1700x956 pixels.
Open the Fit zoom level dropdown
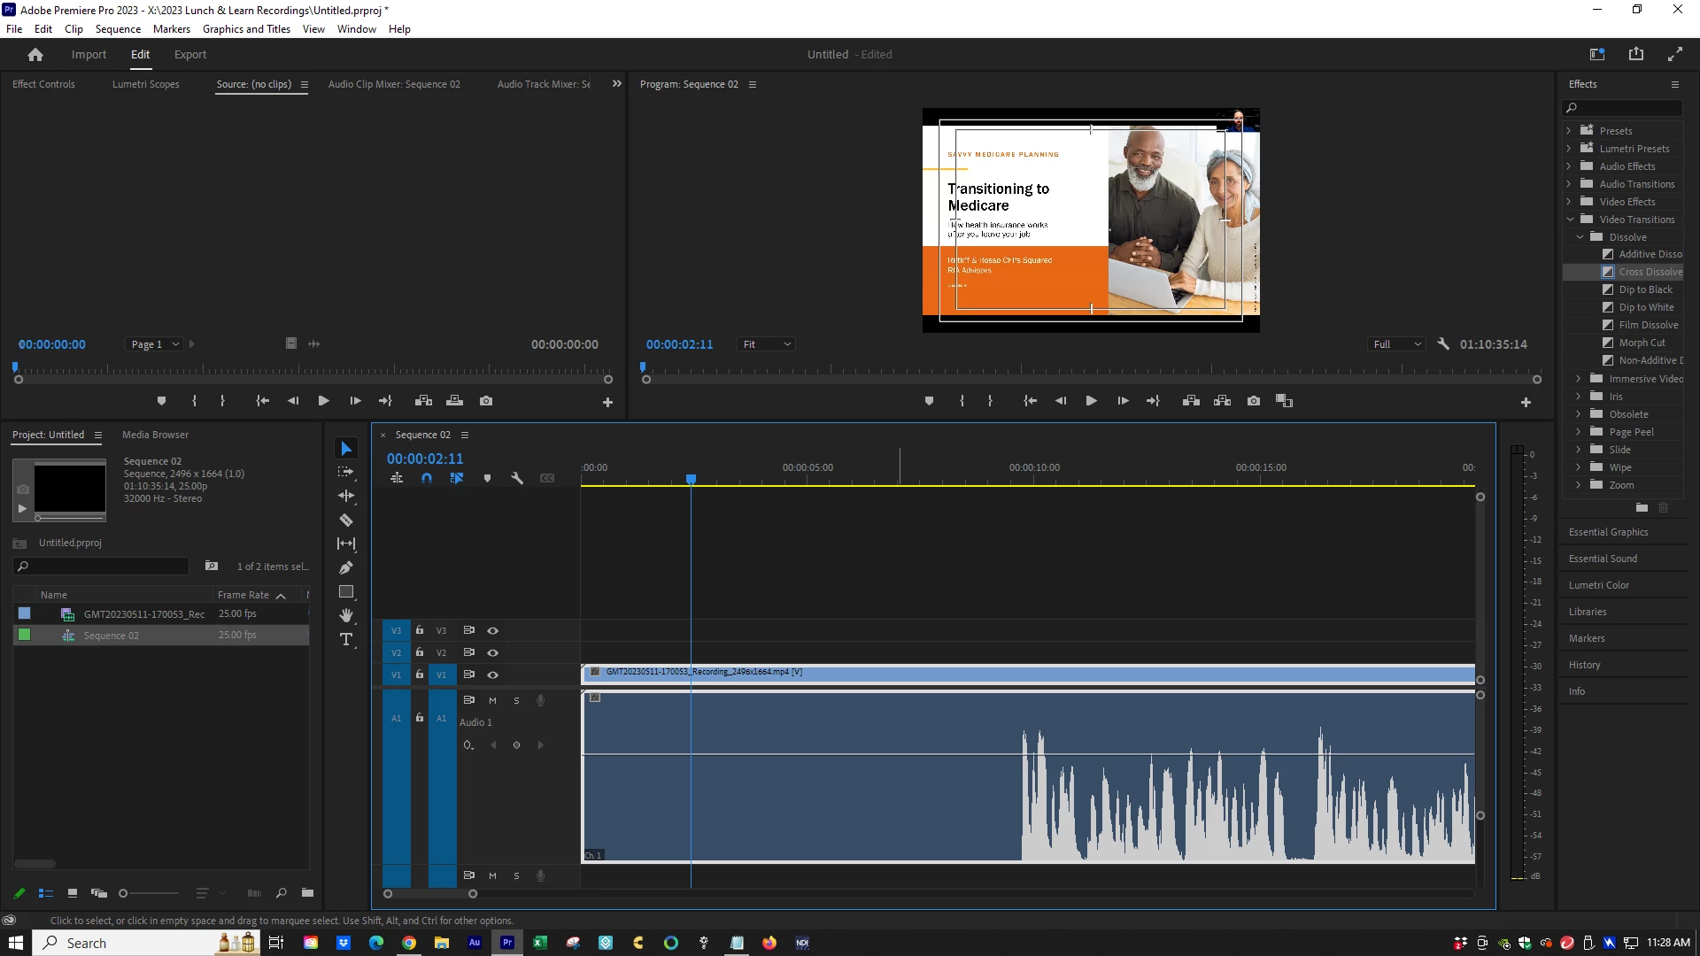[x=767, y=344]
